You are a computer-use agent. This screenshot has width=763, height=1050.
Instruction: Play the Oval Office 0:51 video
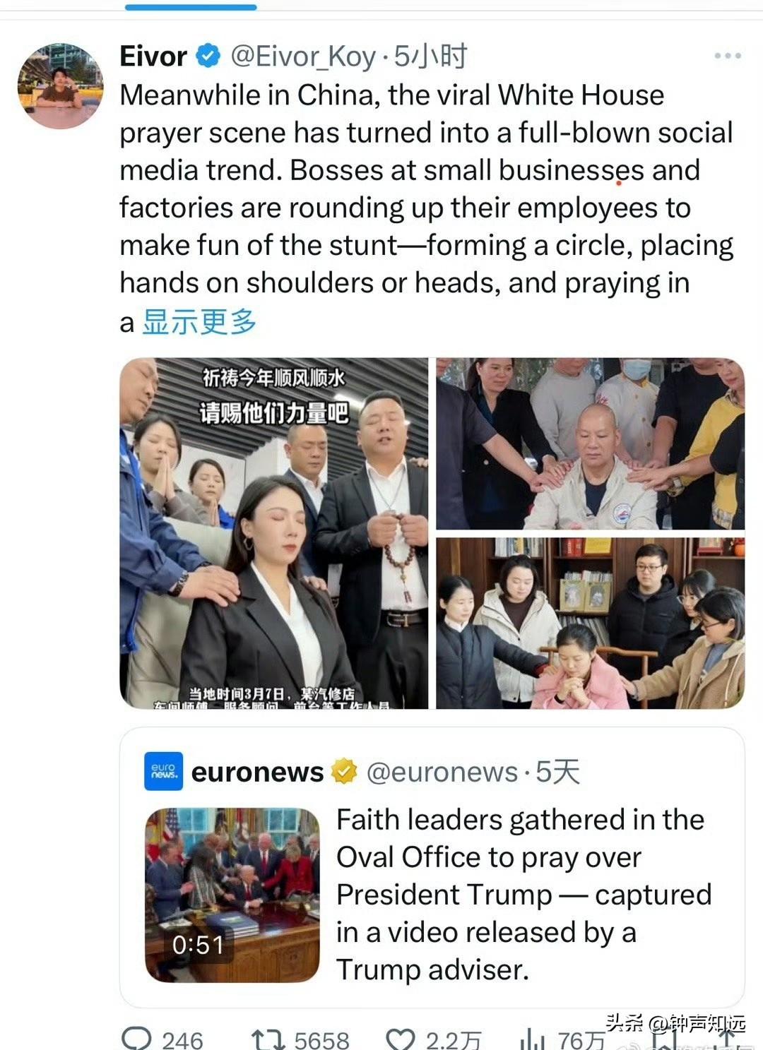point(232,895)
